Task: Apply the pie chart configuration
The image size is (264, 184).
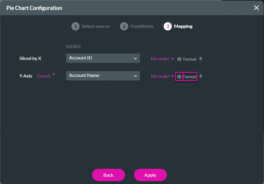Action: pyautogui.click(x=150, y=175)
